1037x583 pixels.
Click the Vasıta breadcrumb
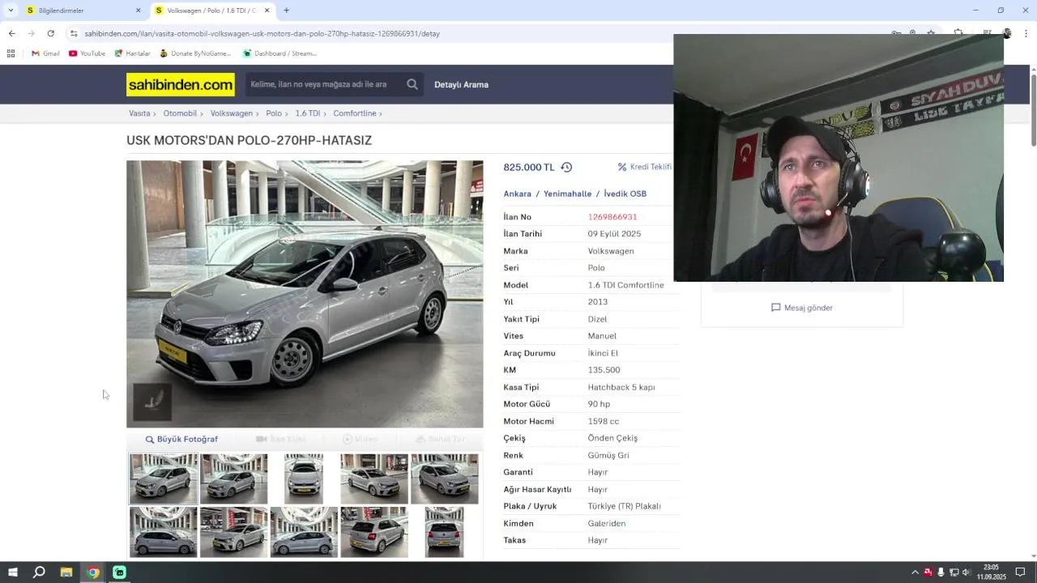pos(139,113)
